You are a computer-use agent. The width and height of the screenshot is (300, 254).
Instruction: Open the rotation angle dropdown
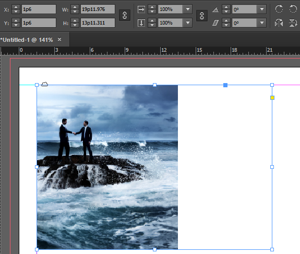pyautogui.click(x=262, y=9)
